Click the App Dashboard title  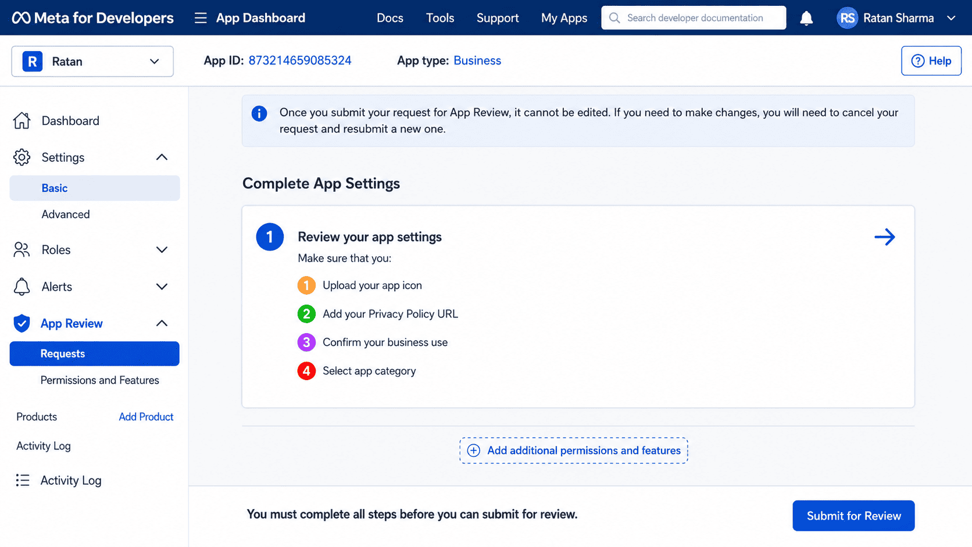coord(260,18)
